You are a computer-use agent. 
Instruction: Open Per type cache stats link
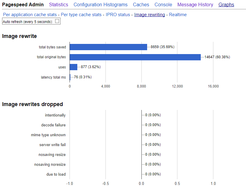click(81, 15)
